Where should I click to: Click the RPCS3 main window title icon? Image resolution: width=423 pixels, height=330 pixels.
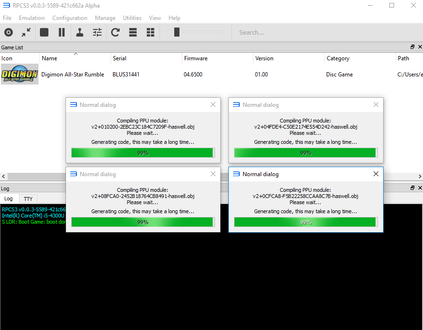(7, 5)
